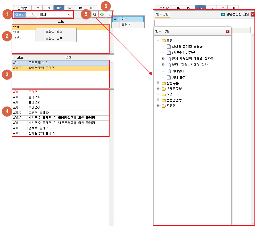This screenshot has height=227, width=256.
Task: Click the 항목유형 button
Action: click(x=162, y=14)
